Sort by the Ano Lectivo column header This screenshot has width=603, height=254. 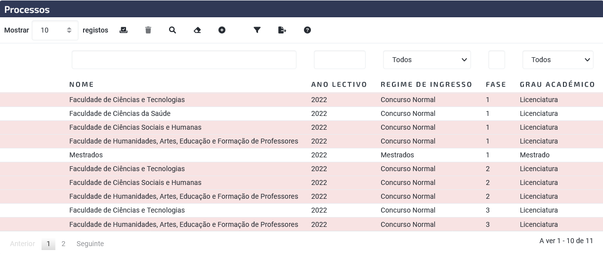pos(339,84)
